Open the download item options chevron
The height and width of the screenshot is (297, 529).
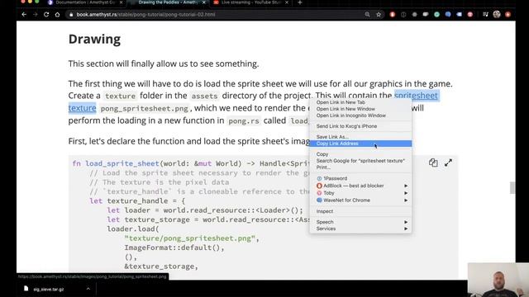[88, 289]
